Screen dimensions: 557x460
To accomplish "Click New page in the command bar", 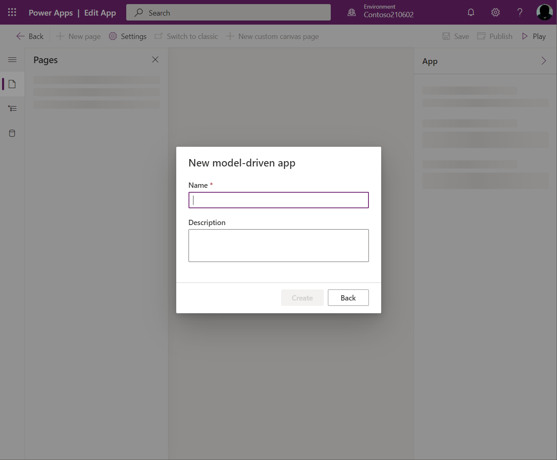I will [x=78, y=36].
